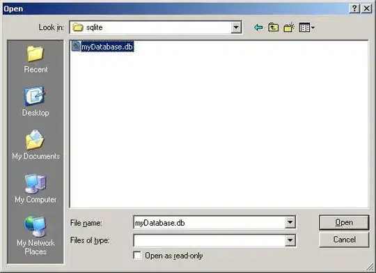Expand the Look in folder dropdown
The image size is (376, 273).
(x=236, y=27)
